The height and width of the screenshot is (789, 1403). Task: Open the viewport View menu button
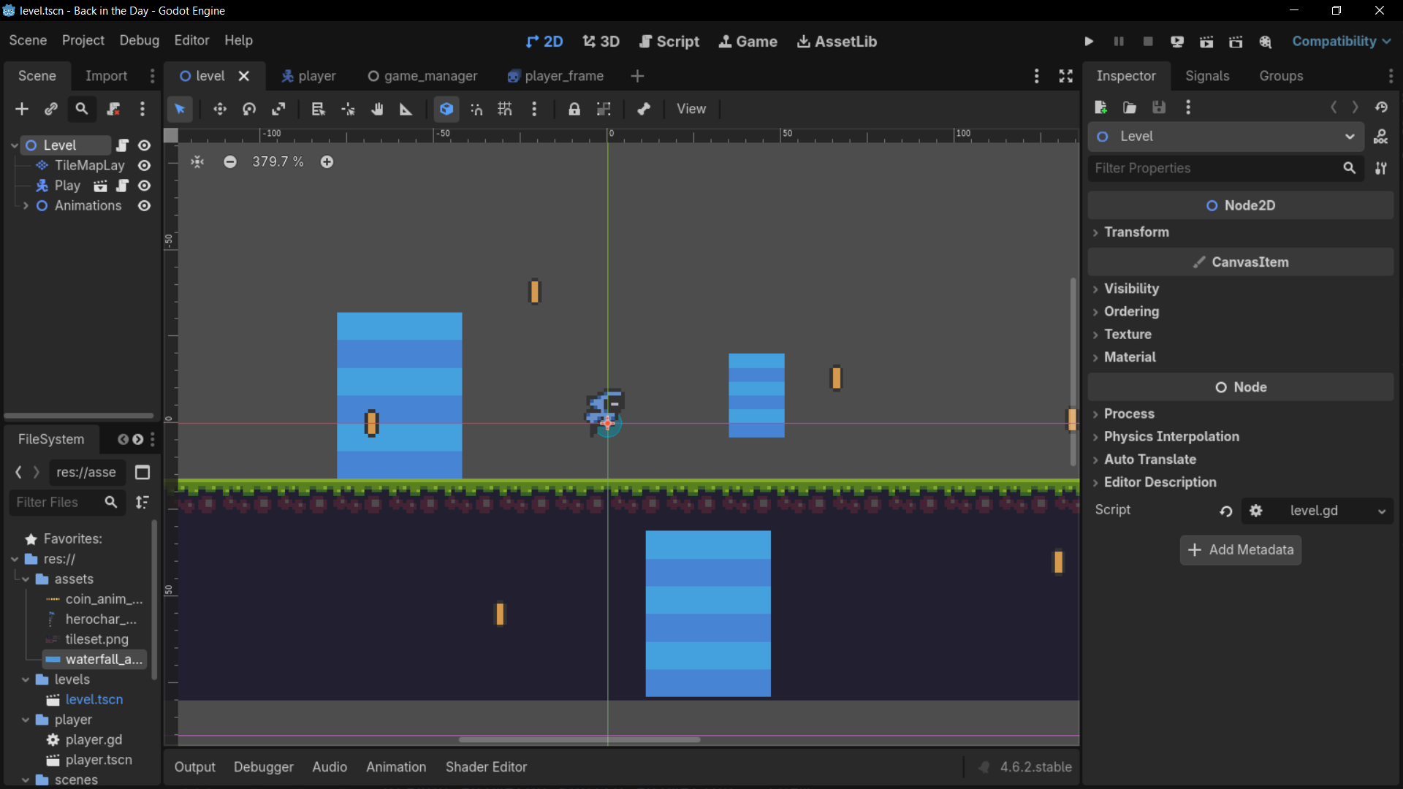tap(691, 109)
